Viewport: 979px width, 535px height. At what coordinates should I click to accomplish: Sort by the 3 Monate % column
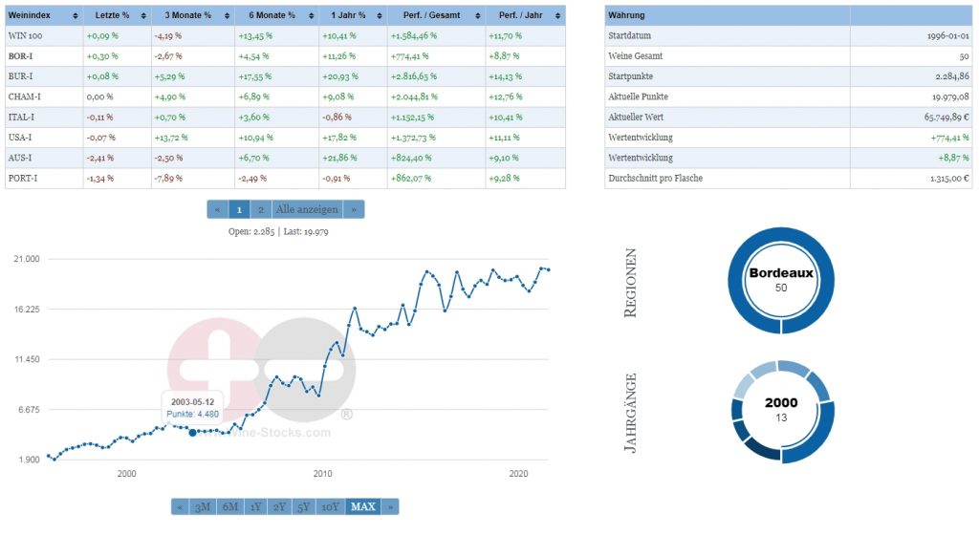point(226,16)
